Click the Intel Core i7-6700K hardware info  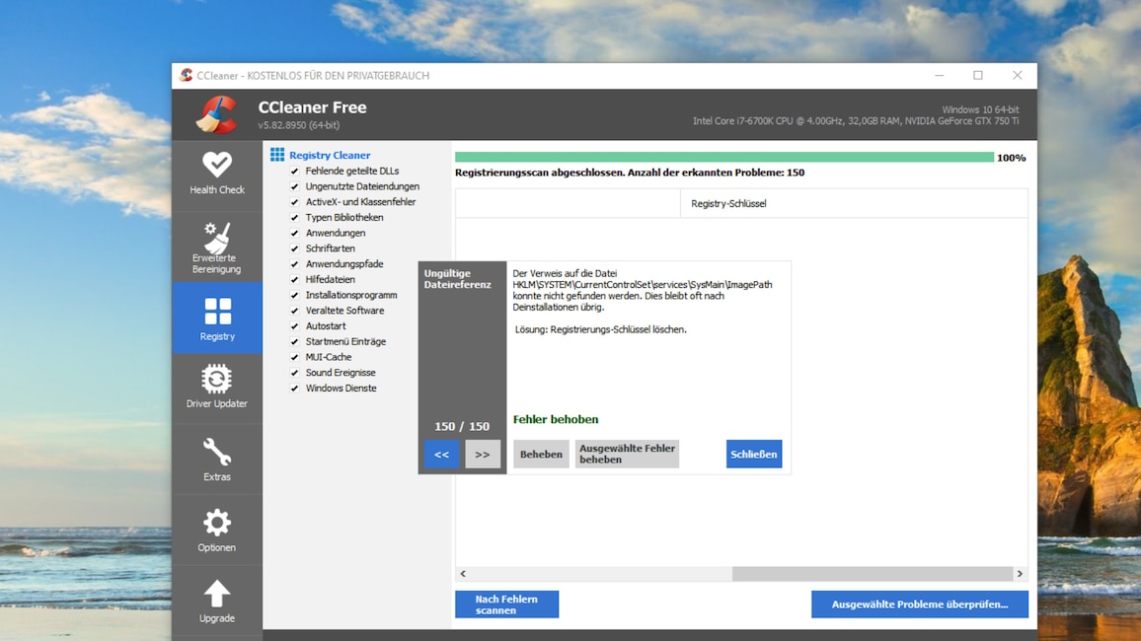[856, 121]
